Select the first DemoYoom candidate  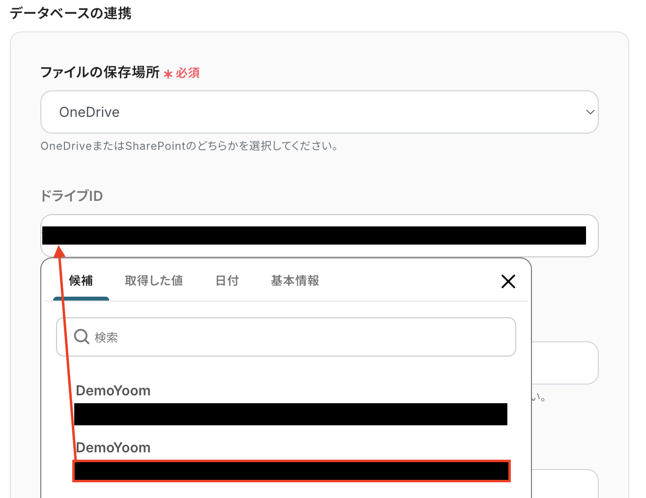pos(291,404)
